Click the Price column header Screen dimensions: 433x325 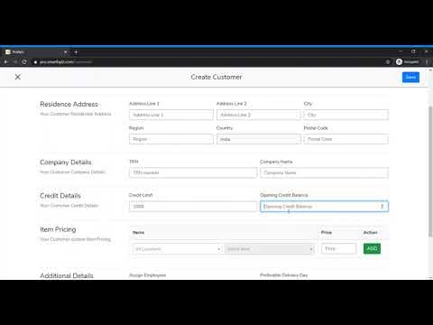click(327, 232)
